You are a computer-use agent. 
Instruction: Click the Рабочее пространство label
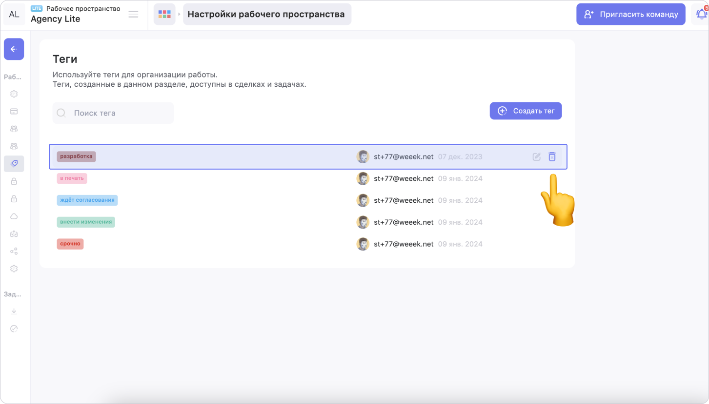pyautogui.click(x=83, y=9)
